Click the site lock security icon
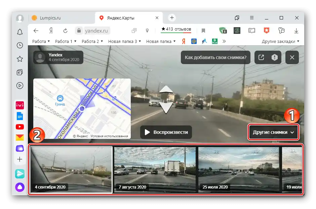The image size is (316, 209). [x=79, y=31]
